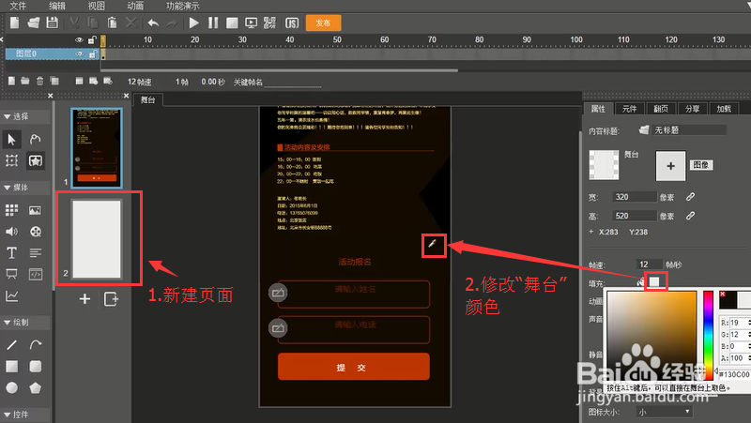This screenshot has width=751, height=423.
Task: Pause the animation
Action: [x=213, y=23]
